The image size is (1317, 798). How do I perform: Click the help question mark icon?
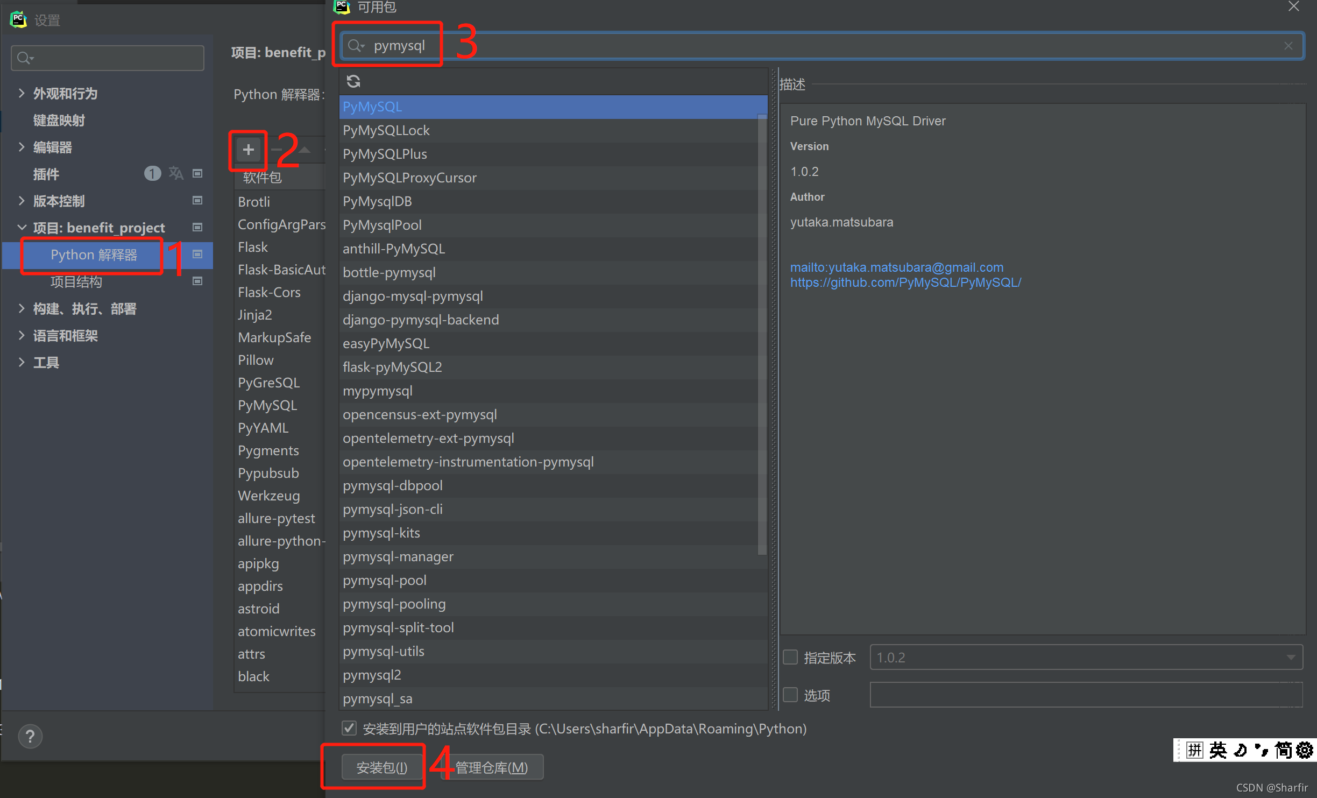[30, 736]
